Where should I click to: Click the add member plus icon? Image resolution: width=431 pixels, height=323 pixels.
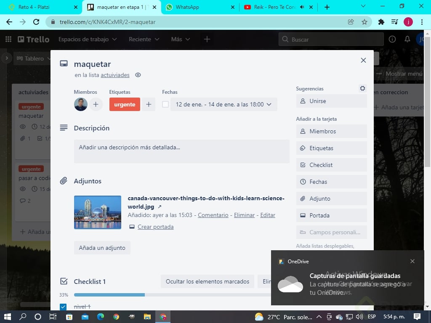pyautogui.click(x=96, y=104)
